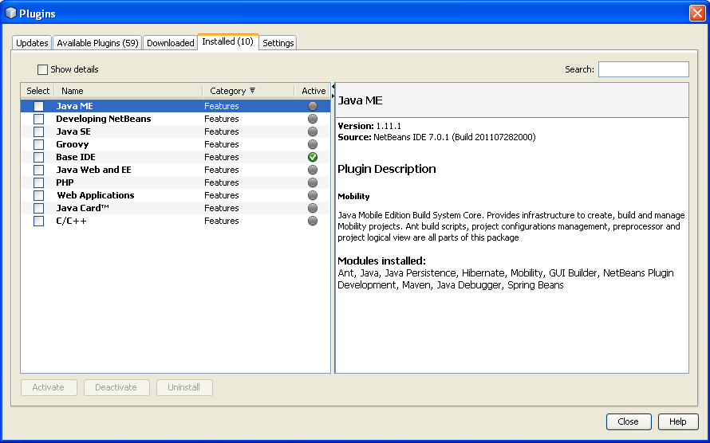Image resolution: width=710 pixels, height=443 pixels.
Task: Select the Java Web and EE plugin name
Action: pos(93,170)
